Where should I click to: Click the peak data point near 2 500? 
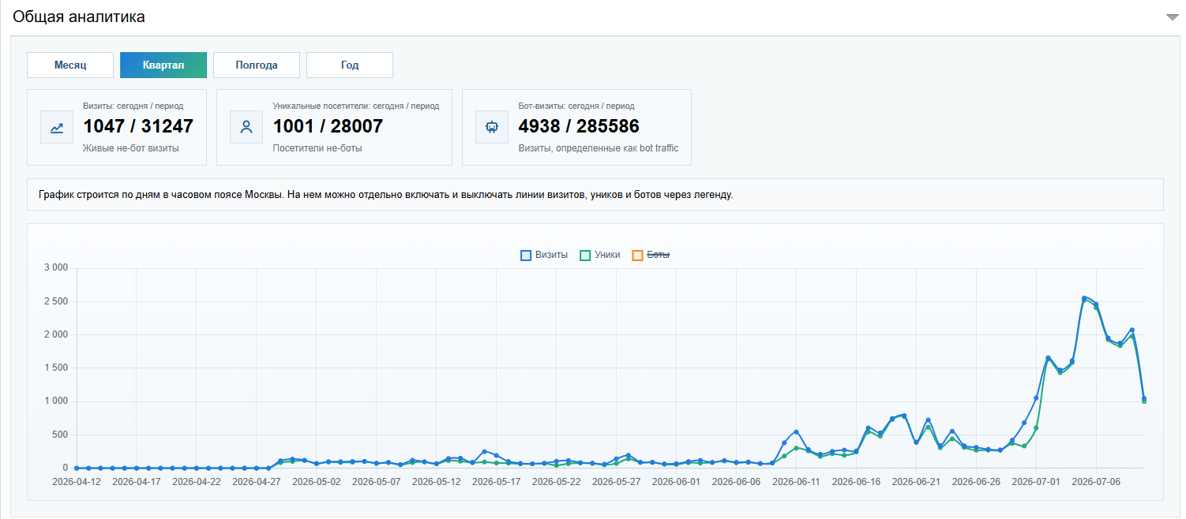[1084, 298]
